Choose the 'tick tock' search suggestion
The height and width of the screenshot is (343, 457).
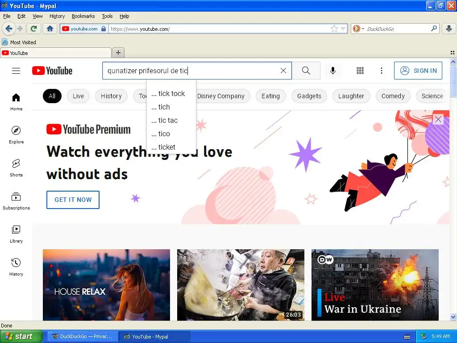[171, 93]
